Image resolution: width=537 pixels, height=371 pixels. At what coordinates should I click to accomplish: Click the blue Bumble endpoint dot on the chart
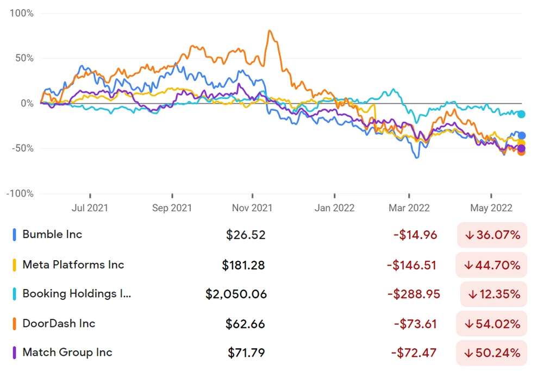tap(522, 136)
